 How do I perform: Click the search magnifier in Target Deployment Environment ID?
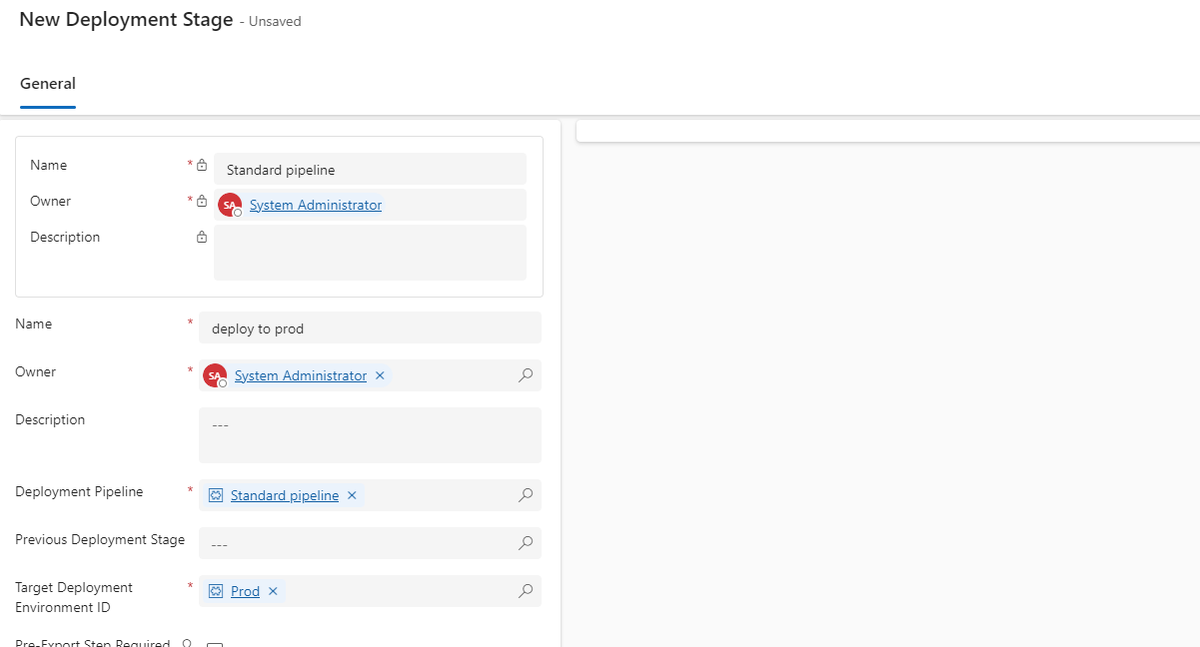click(525, 590)
